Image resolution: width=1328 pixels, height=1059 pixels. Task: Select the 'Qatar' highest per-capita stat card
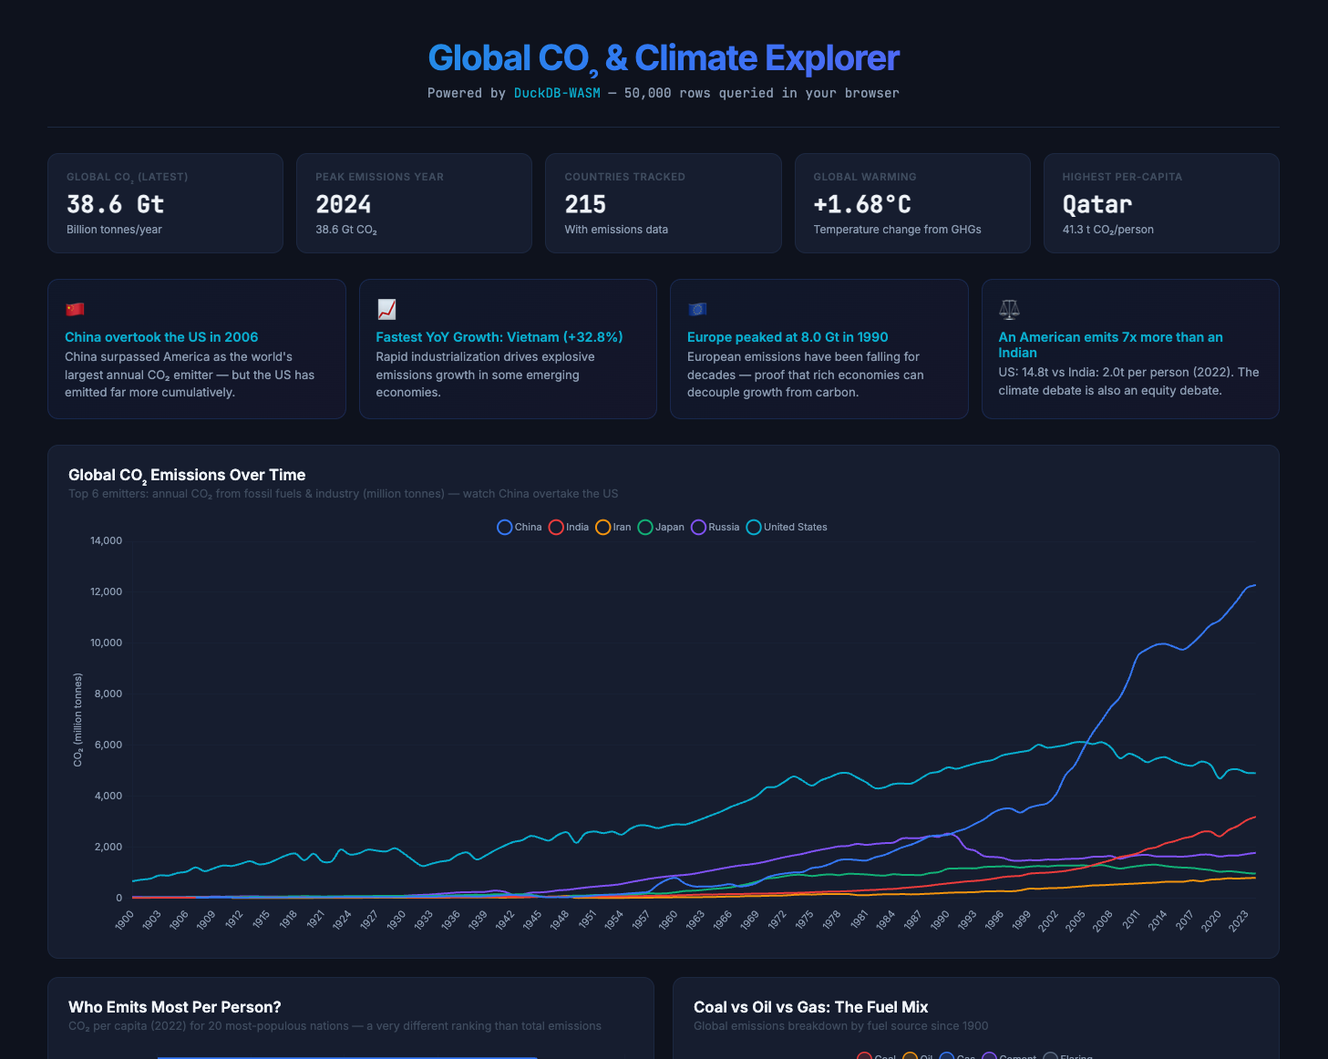click(x=1160, y=203)
